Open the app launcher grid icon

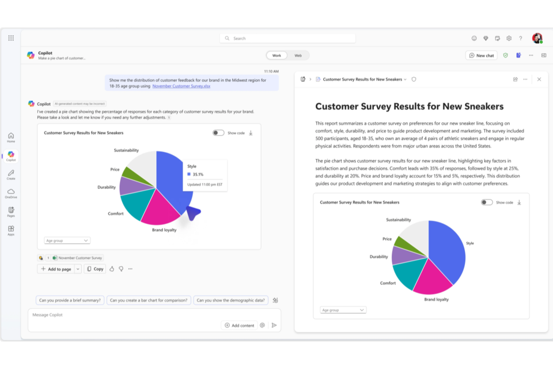pyautogui.click(x=11, y=38)
